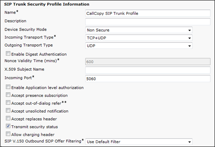Click the Non Secure selected value
This screenshot has height=147, width=215.
[x=98, y=30]
